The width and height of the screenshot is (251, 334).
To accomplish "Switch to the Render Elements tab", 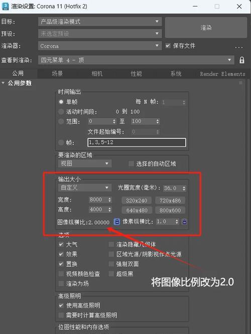I will pyautogui.click(x=222, y=74).
